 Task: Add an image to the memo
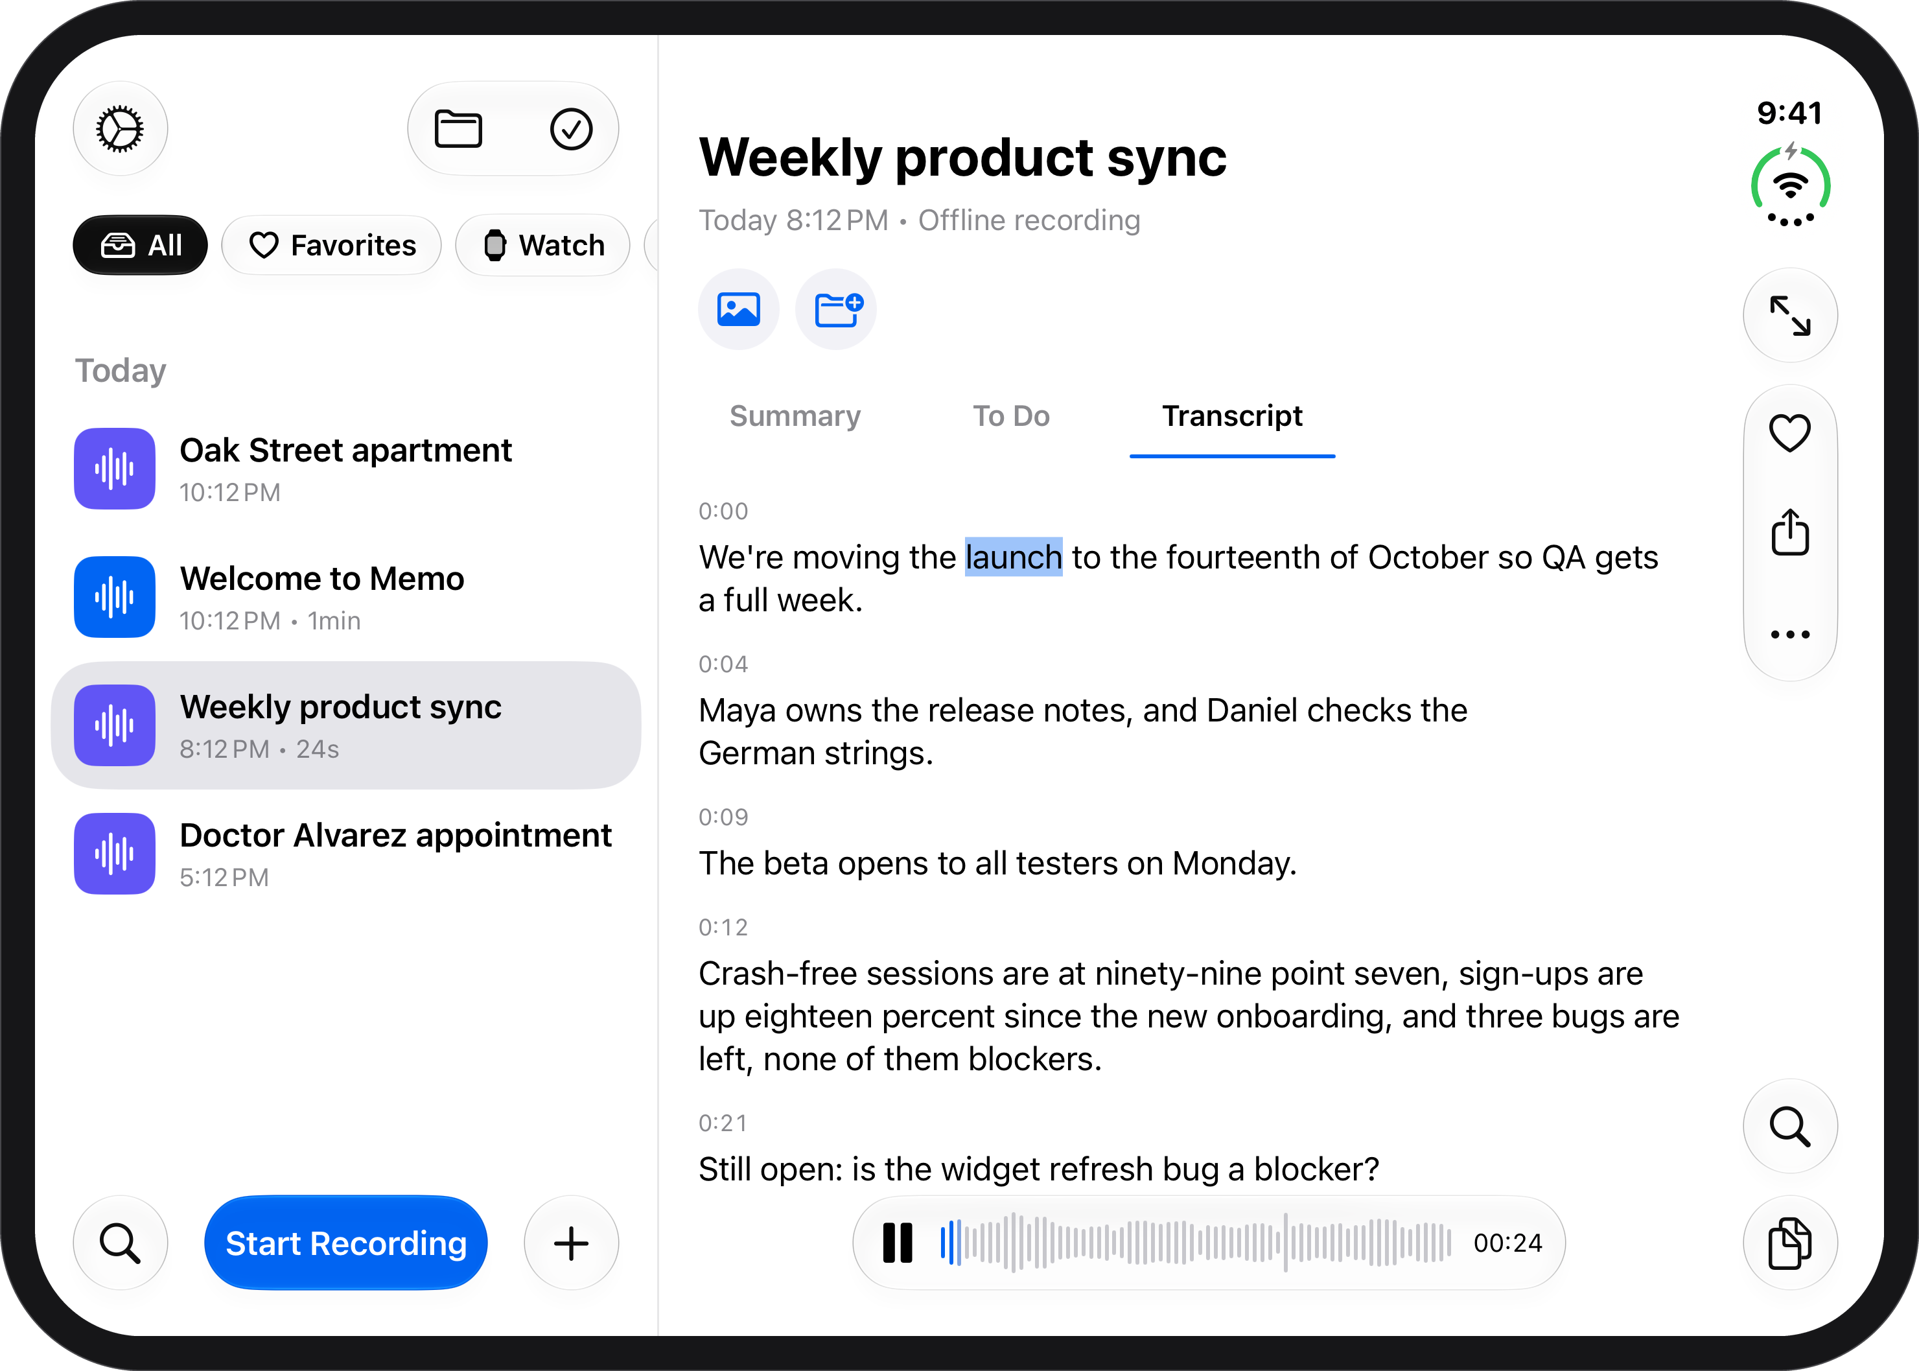pyautogui.click(x=738, y=309)
